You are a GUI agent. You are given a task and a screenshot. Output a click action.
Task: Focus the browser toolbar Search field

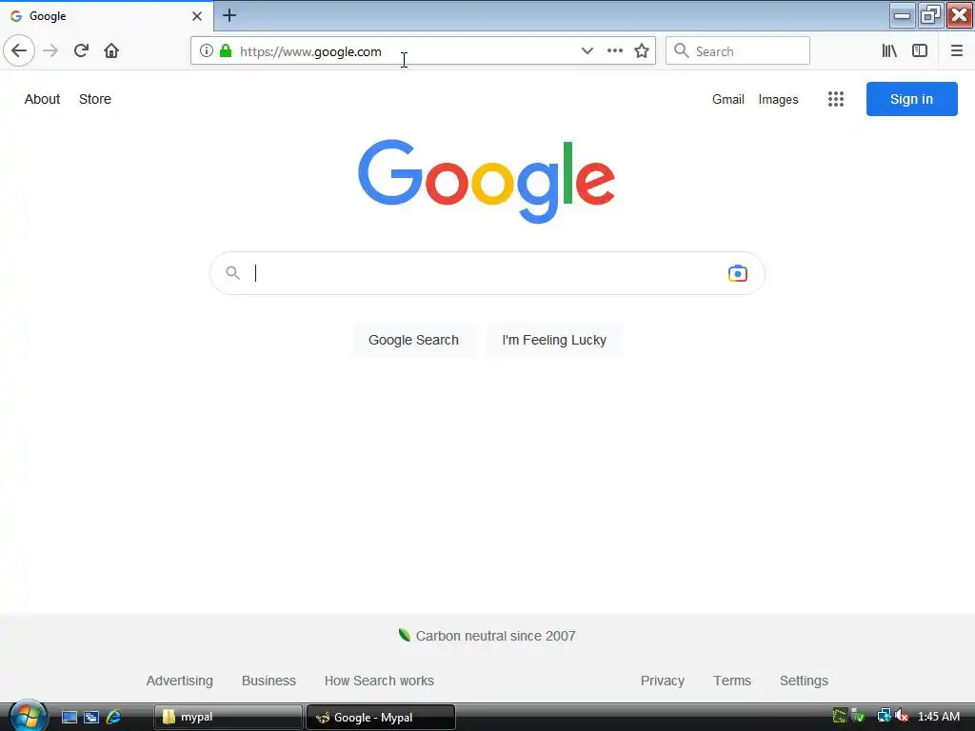tap(738, 51)
